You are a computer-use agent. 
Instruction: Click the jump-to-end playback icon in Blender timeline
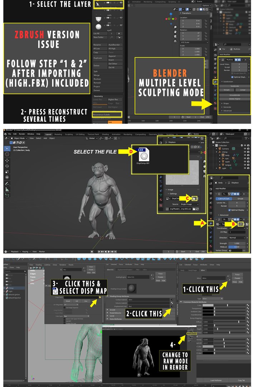(115, 252)
